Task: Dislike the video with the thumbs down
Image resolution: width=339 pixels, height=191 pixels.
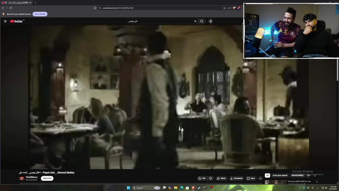Action: pos(211,178)
